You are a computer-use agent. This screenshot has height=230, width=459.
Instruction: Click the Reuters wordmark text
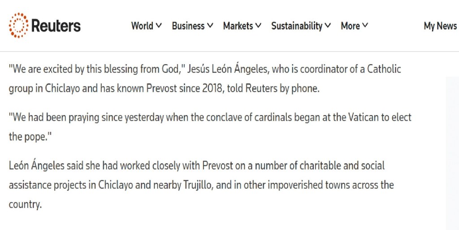click(56, 26)
